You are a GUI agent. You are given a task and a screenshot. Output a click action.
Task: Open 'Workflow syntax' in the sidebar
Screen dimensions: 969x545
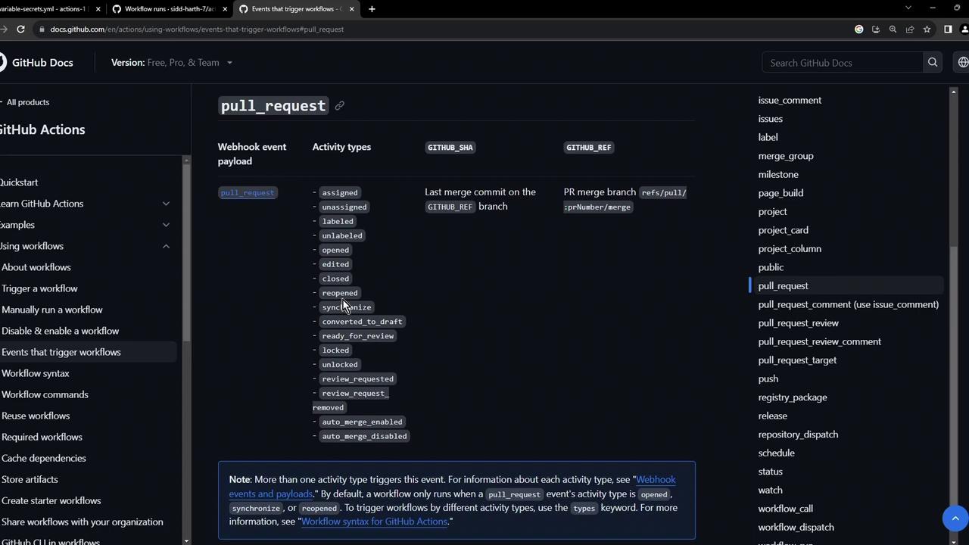pos(36,373)
